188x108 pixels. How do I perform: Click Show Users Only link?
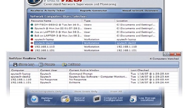click(x=86, y=91)
